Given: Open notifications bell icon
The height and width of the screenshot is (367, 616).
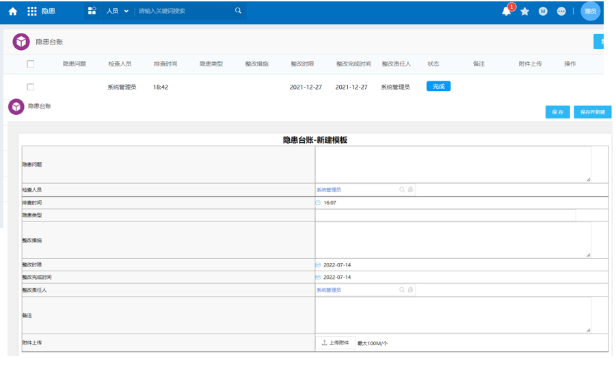Looking at the screenshot, I should point(507,12).
